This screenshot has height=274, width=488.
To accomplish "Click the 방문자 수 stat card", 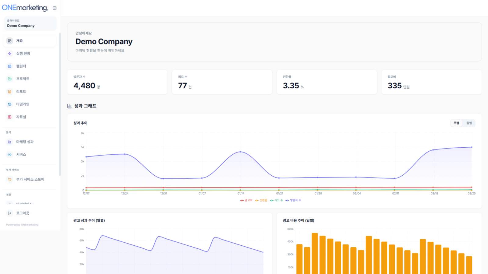I will pos(117,82).
